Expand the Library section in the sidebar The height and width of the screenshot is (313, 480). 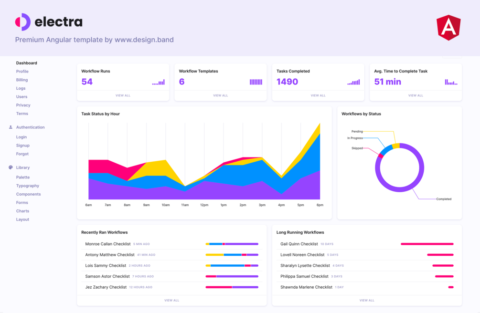click(22, 167)
